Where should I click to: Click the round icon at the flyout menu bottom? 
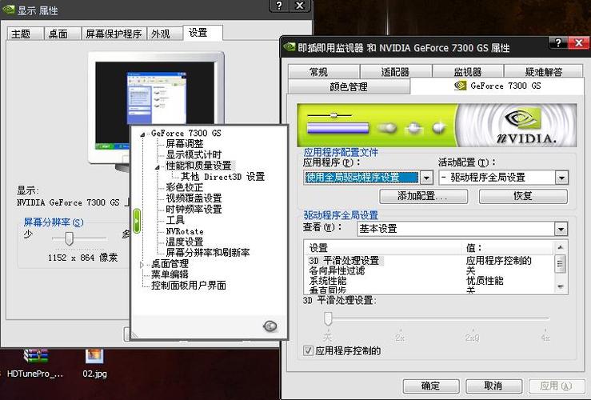click(x=270, y=326)
